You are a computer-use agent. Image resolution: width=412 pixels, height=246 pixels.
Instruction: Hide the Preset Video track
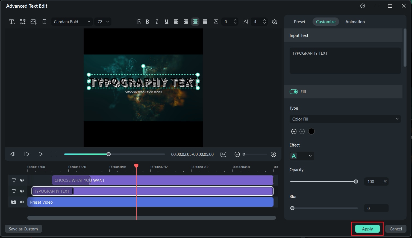pos(22,202)
